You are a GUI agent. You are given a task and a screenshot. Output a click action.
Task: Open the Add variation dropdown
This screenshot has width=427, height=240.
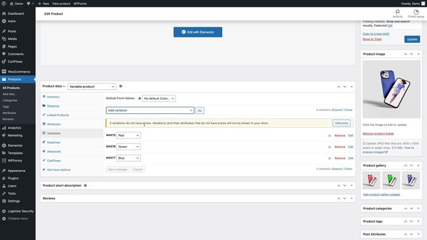coord(149,111)
